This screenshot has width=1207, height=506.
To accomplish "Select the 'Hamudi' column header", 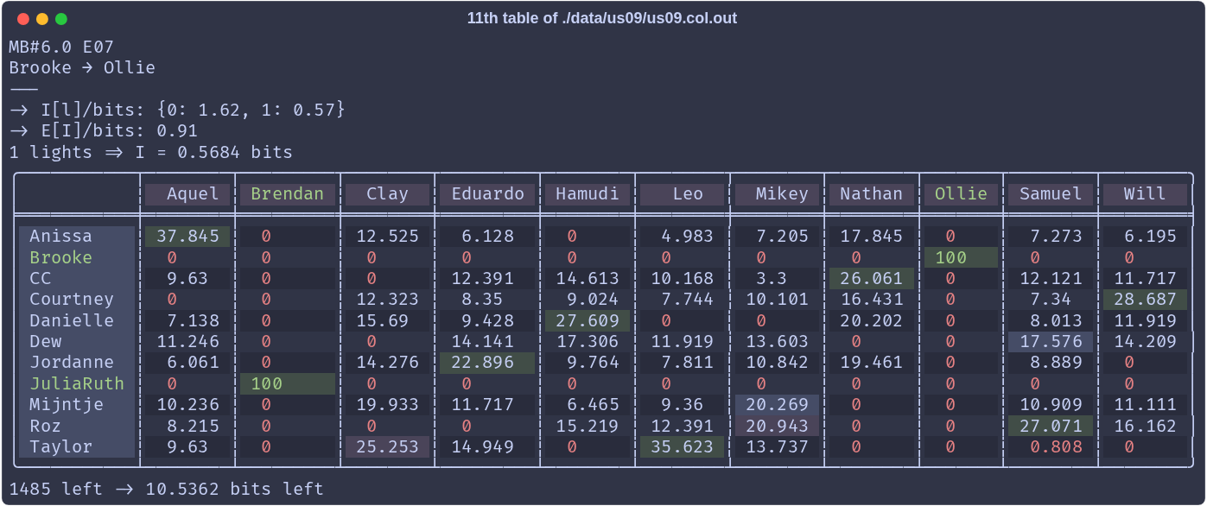I will coord(588,193).
